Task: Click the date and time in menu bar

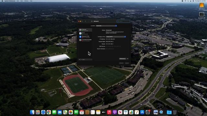Action: [200, 1]
